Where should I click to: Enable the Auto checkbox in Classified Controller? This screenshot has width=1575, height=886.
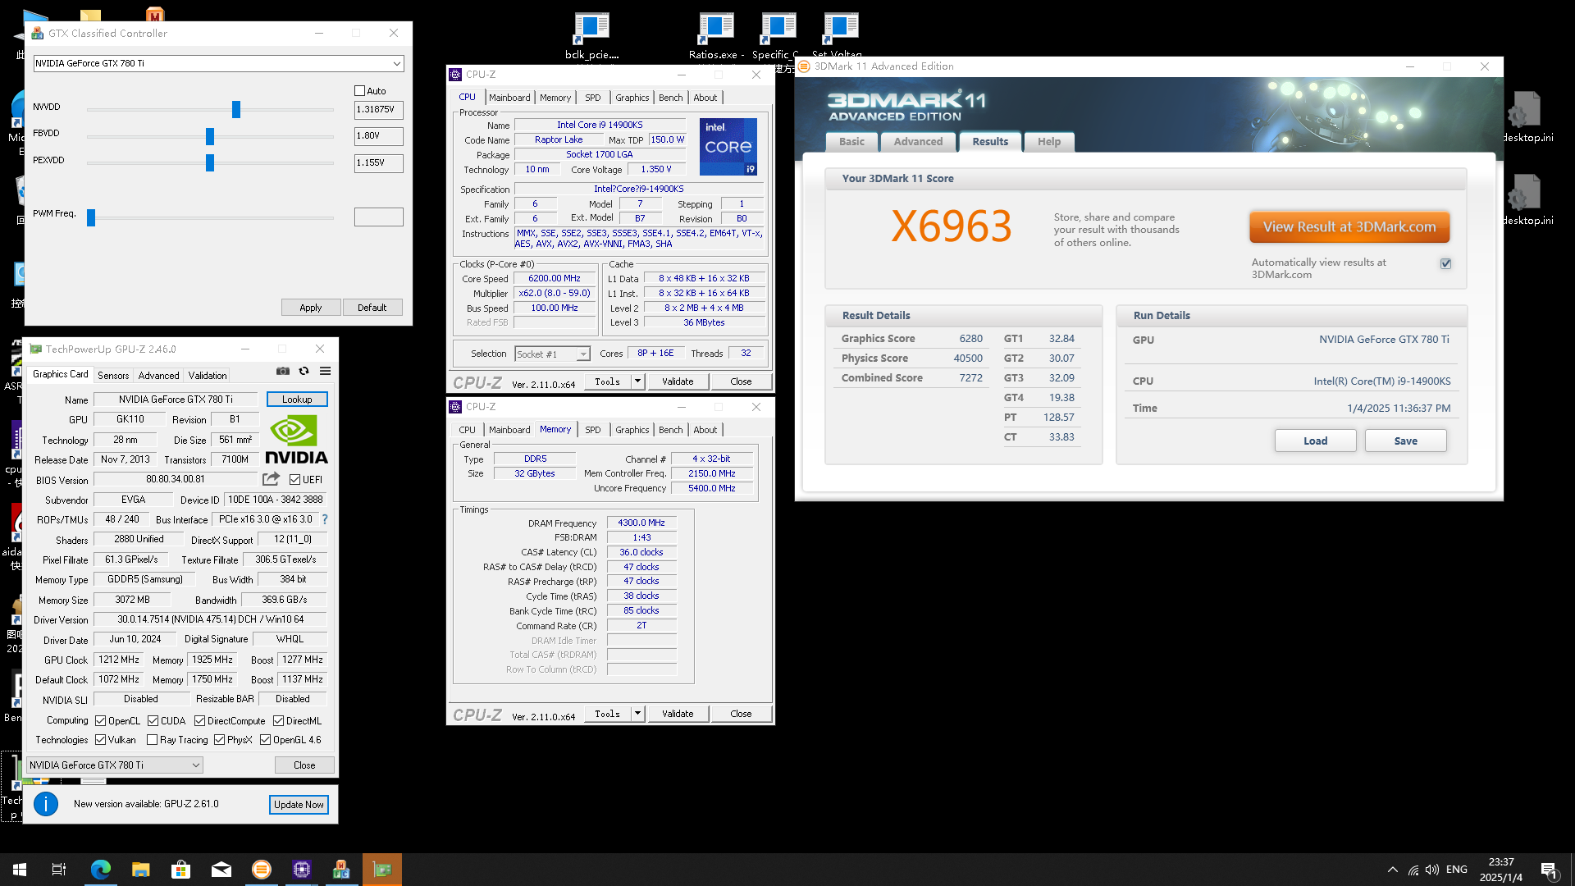(x=359, y=91)
